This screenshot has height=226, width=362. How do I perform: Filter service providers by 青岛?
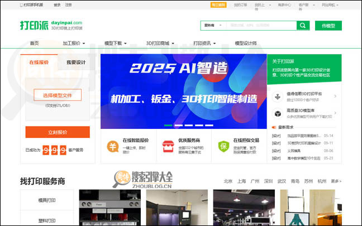(295, 181)
